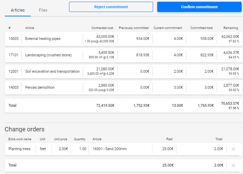Remove the Planting trees change order
The image size is (243, 174).
tap(233, 149)
